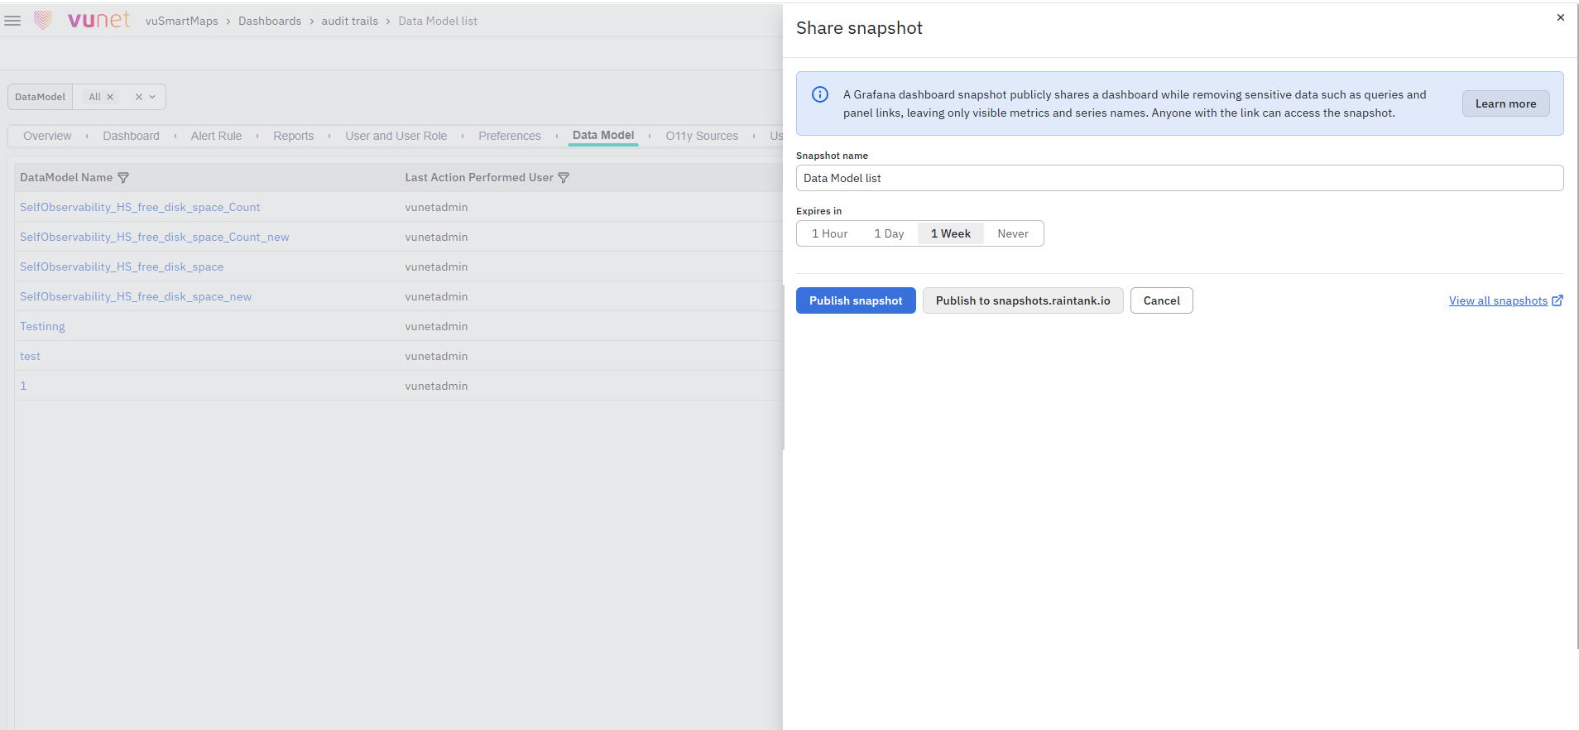Open the data model named 1
The image size is (1579, 730).
click(23, 386)
